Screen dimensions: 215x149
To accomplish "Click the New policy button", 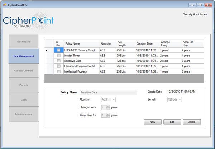I will coord(153,122).
